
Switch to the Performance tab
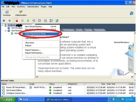pos(69,30)
